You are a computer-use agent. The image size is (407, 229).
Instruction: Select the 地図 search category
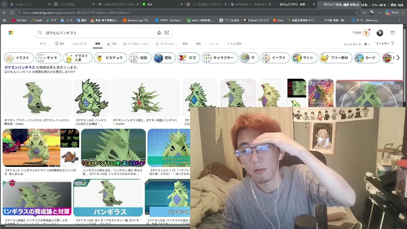click(198, 44)
